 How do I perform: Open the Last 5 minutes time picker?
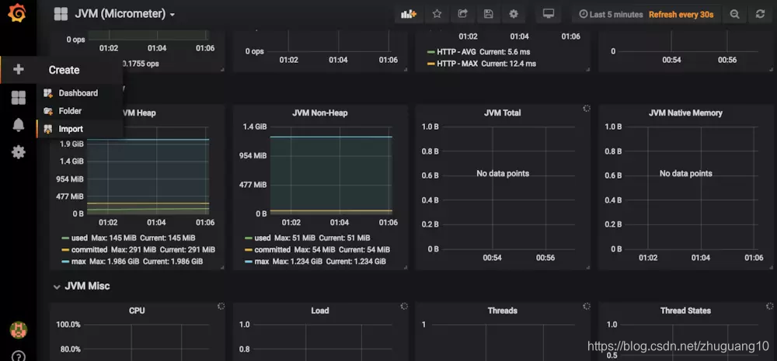pos(611,14)
